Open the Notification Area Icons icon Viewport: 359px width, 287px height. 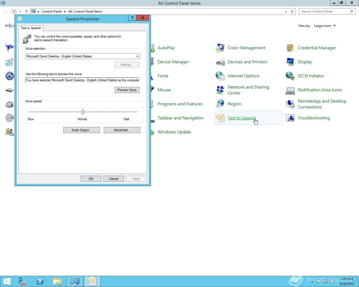(290, 90)
